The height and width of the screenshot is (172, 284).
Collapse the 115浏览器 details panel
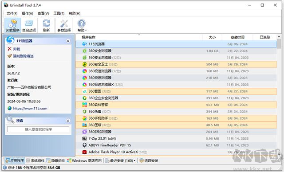click(68, 41)
